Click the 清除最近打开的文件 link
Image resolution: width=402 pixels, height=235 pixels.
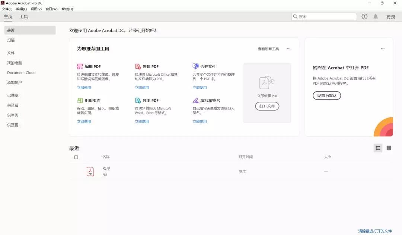point(375,231)
